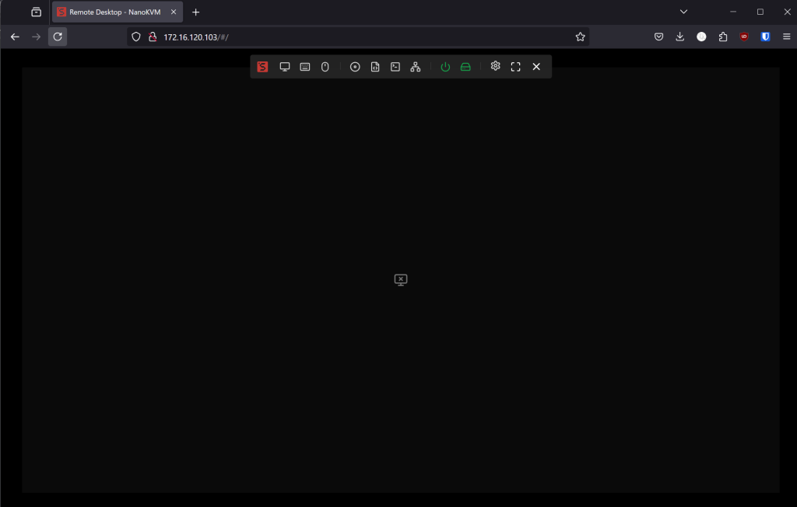Open NanoKVM settings gear

496,66
